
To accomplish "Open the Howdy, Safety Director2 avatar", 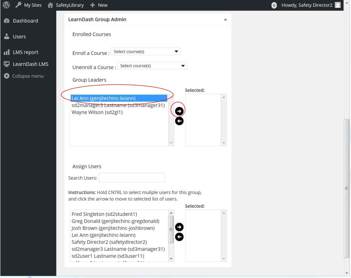I will tap(338, 5).
